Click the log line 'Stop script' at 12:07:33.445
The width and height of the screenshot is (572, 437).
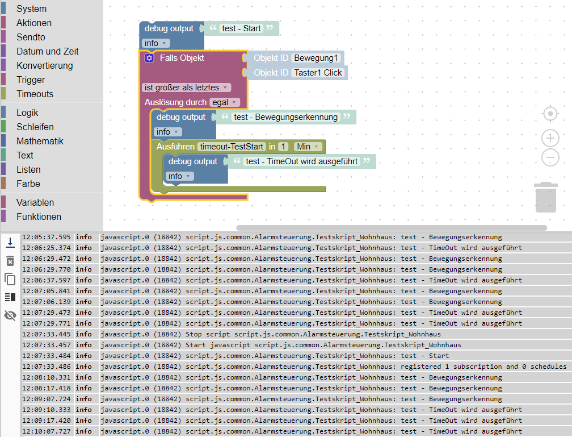click(296, 334)
